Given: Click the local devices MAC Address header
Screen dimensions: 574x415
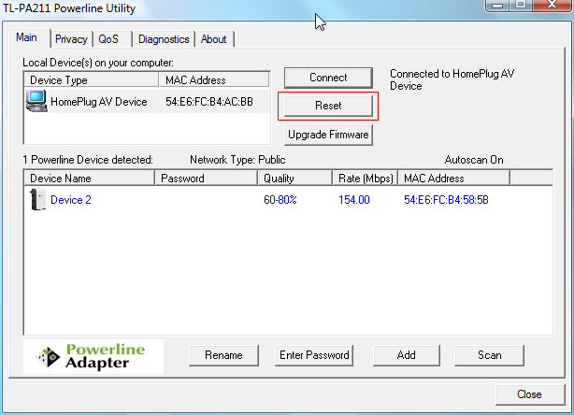Looking at the screenshot, I should pos(214,79).
